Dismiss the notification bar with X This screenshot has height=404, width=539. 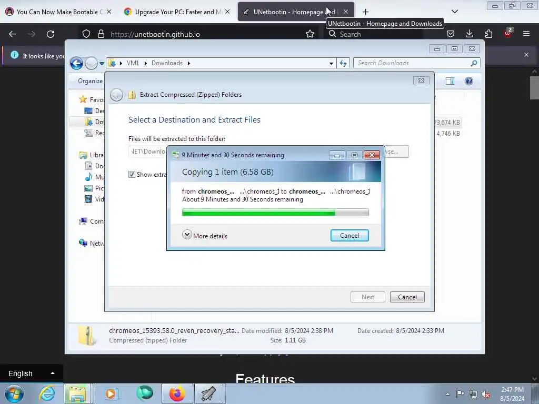[526, 55]
